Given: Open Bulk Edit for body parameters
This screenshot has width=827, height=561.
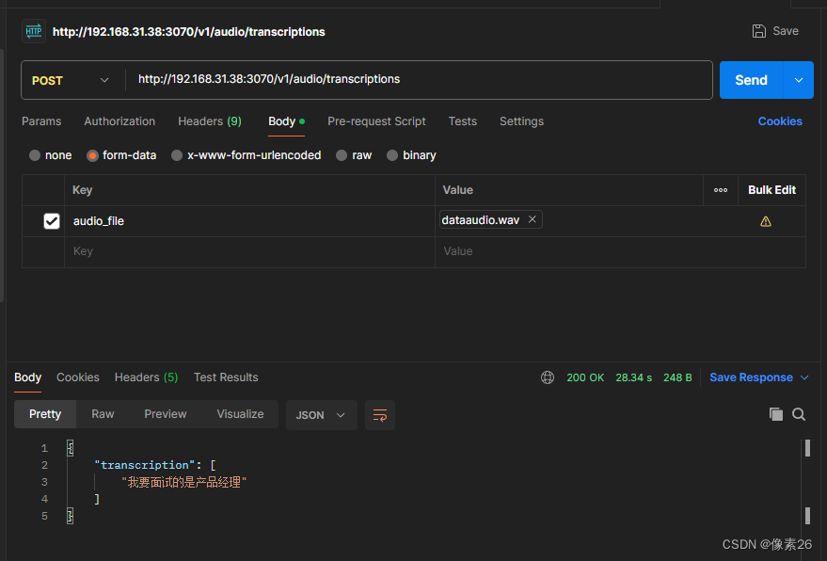Looking at the screenshot, I should 771,189.
